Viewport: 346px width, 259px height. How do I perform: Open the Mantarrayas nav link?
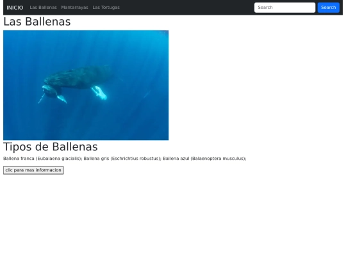[74, 8]
